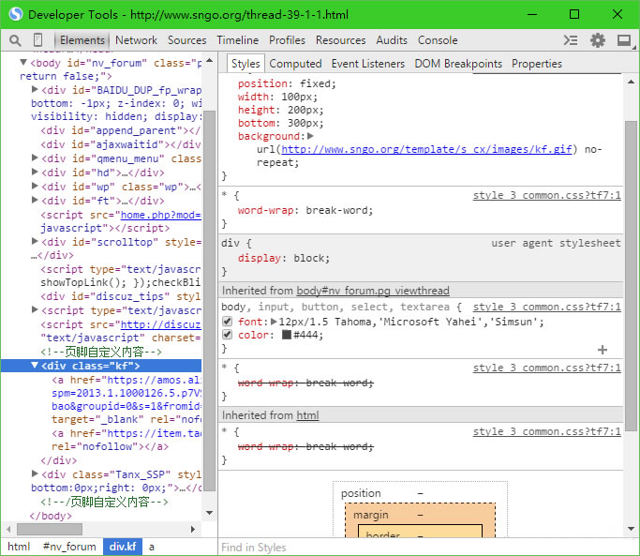Screen dimensions: 640x556
Task: Open style_3_common.css link beside word-wrap rule
Action: [546, 195]
